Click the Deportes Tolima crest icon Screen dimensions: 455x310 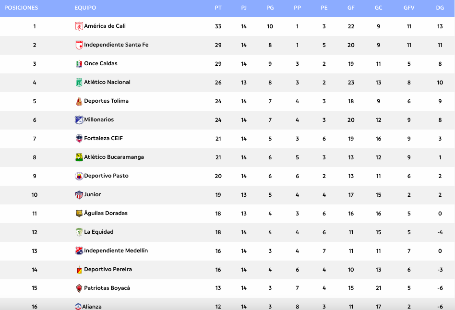(79, 101)
